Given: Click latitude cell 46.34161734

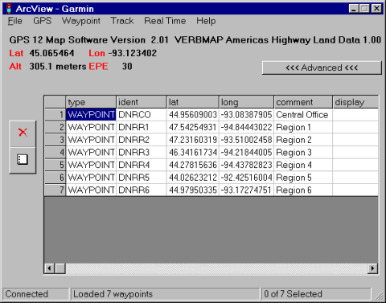Looking at the screenshot, I should click(x=193, y=153).
